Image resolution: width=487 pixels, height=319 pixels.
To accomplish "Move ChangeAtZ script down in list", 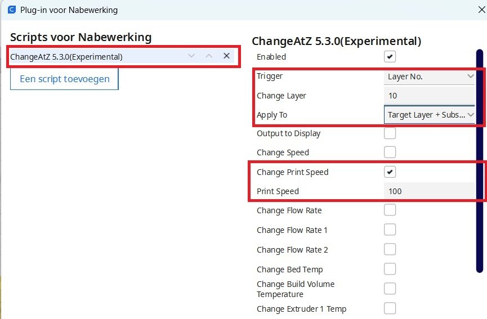I will (x=191, y=56).
